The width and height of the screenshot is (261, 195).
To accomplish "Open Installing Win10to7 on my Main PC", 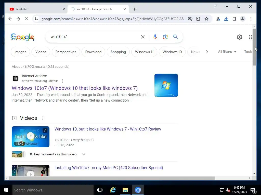I will [x=109, y=168].
